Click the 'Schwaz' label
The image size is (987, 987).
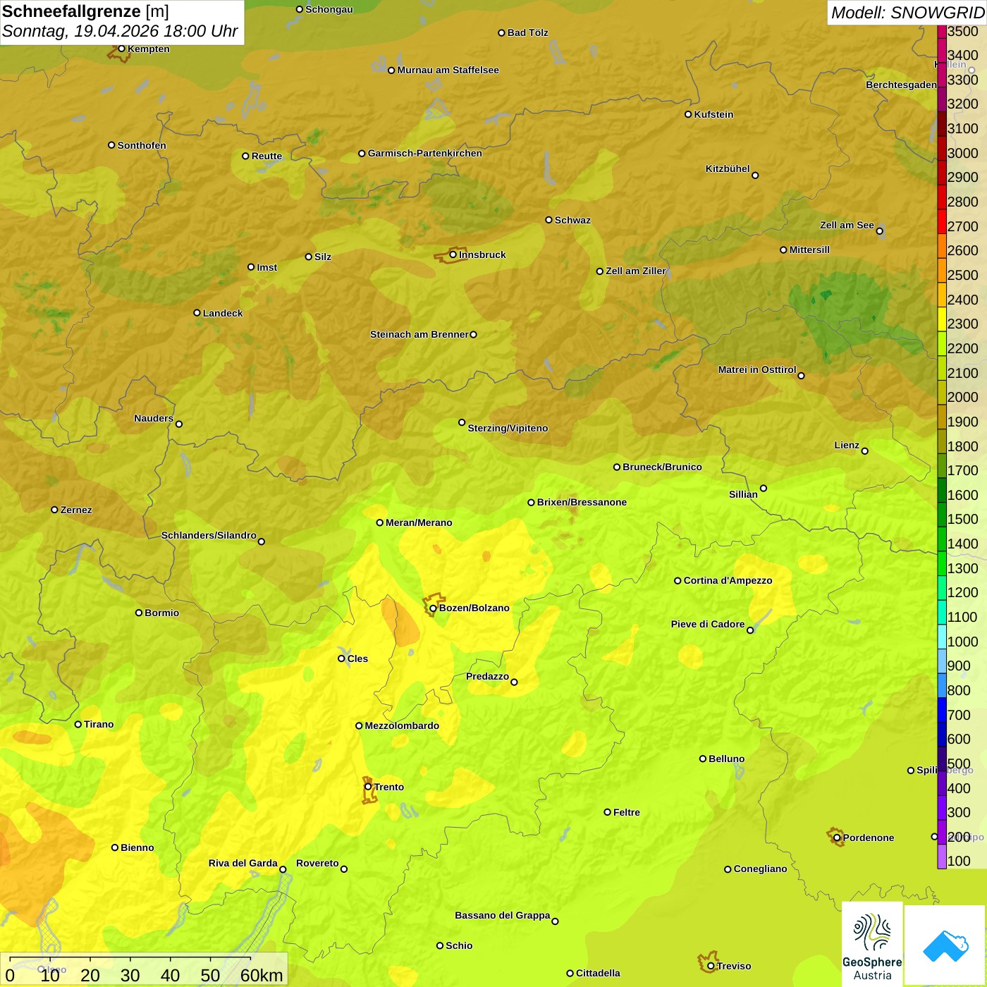572,220
